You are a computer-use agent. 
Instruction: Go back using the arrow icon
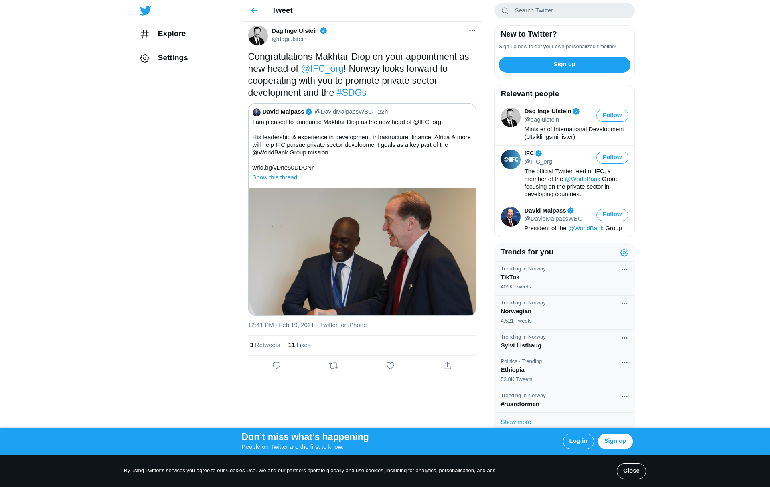pyautogui.click(x=254, y=11)
